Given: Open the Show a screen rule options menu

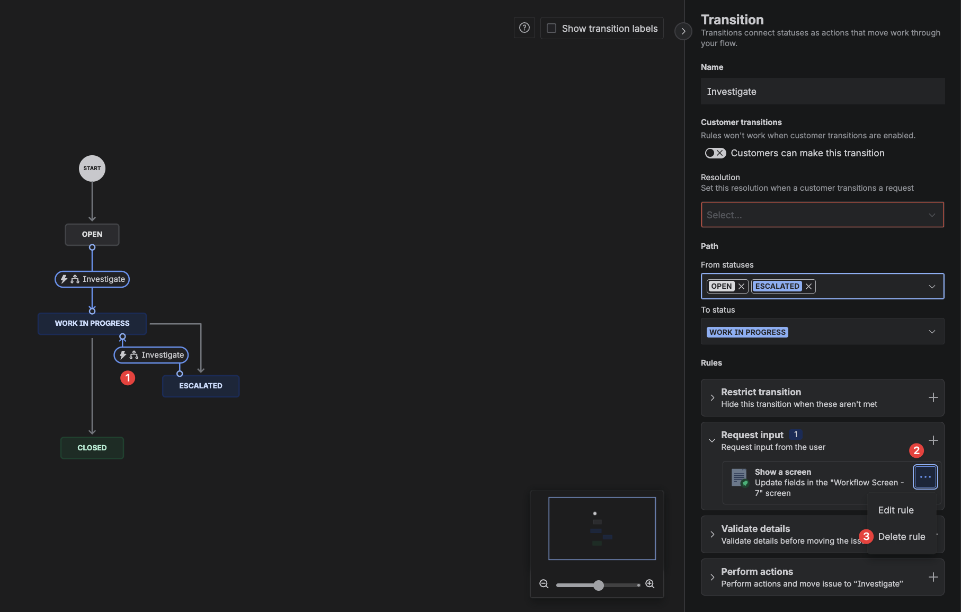Looking at the screenshot, I should [x=925, y=477].
